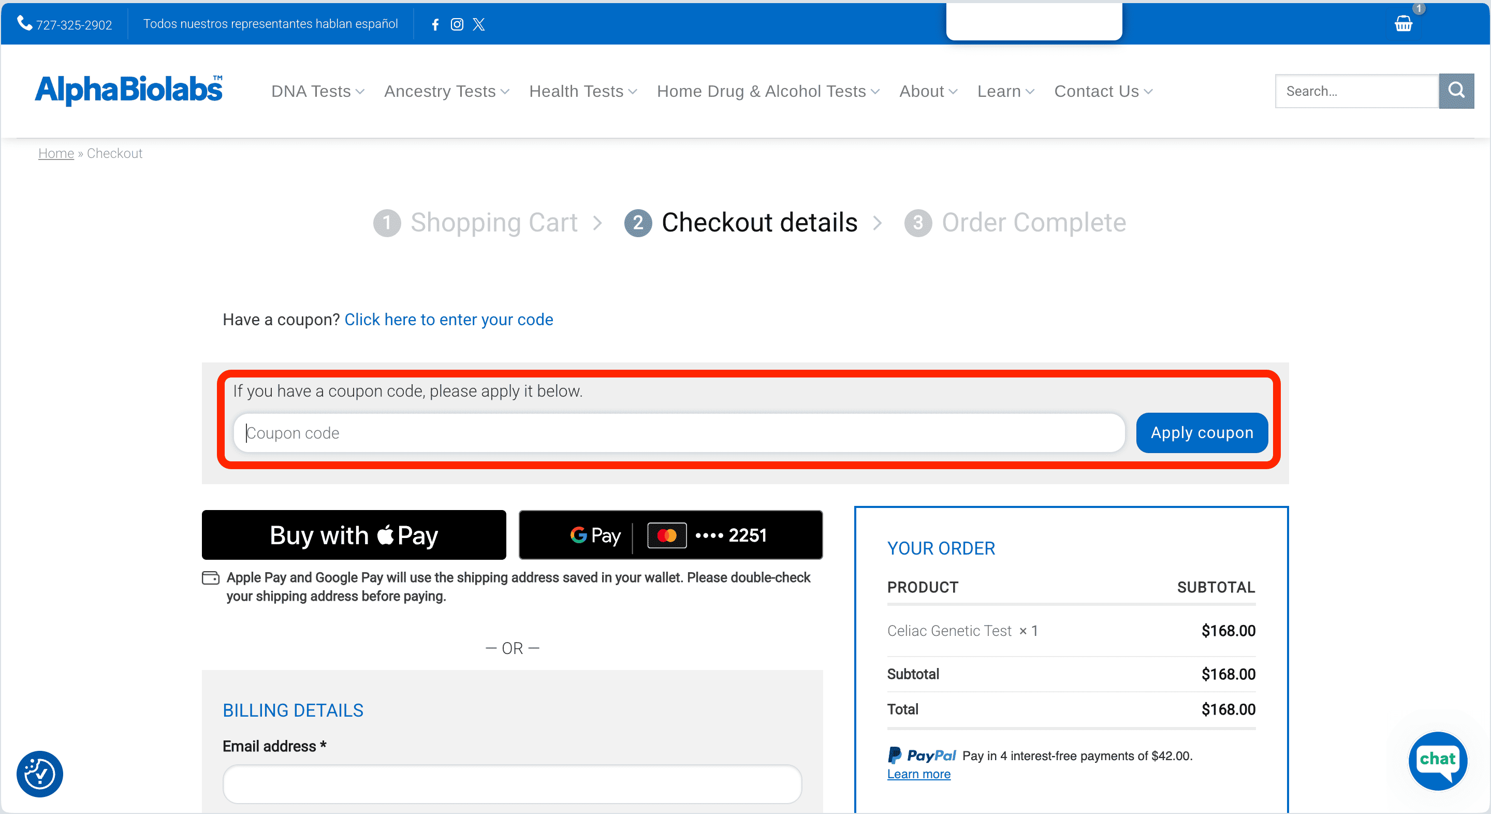Screen dimensions: 1491x814
Task: Select the Order Complete step
Action: click(1015, 222)
